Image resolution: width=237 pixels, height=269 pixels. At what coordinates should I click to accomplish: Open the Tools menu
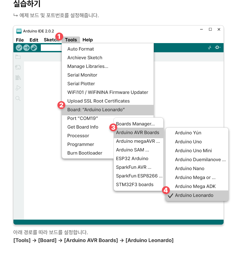coord(71,40)
